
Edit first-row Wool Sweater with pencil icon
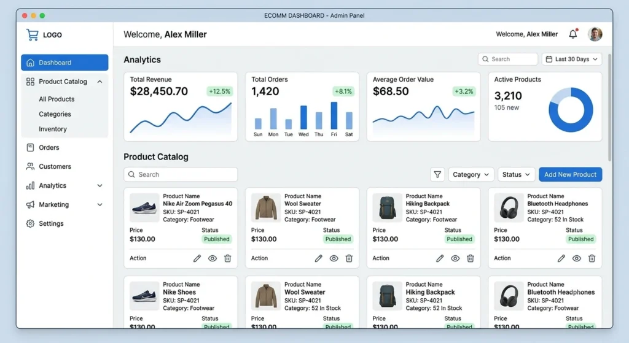319,258
